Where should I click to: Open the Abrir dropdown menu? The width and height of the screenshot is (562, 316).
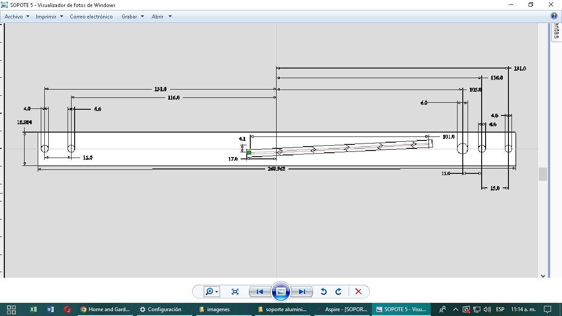162,16
